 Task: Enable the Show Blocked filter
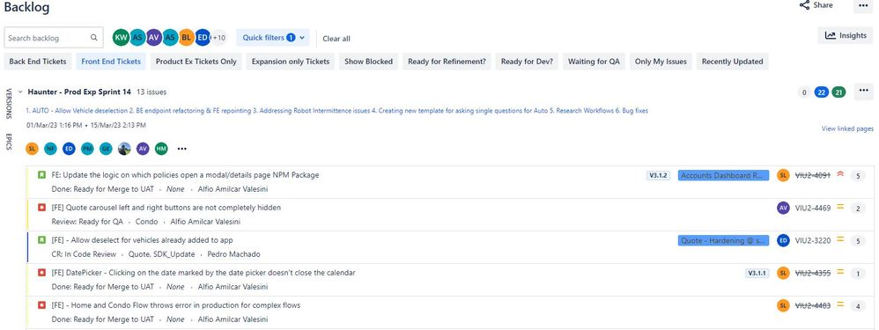368,62
